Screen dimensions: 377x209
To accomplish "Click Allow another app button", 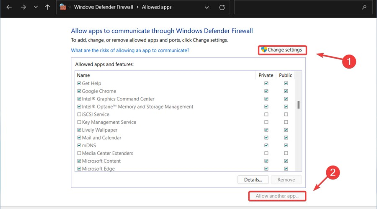I will (276, 196).
